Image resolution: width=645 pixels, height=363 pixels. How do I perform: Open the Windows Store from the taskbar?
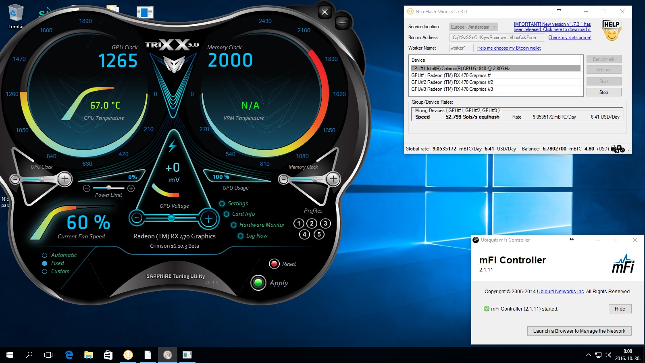point(108,355)
